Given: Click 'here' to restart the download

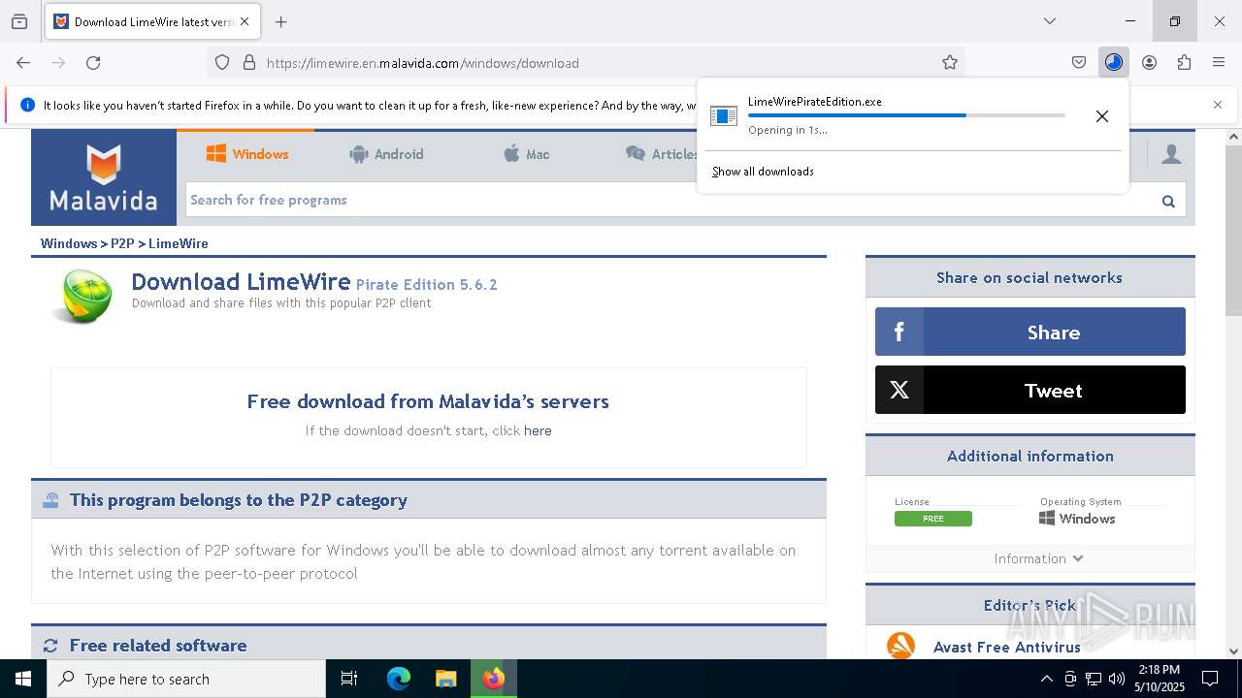Looking at the screenshot, I should [x=538, y=430].
